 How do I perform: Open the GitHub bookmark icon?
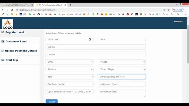click(39, 14)
